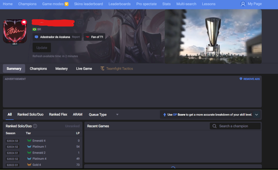Click the Search a champion field
Viewport: 278px width, 170px height.
(235, 126)
